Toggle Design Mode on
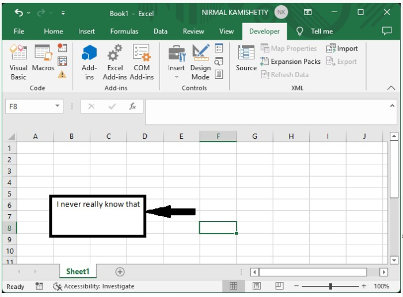This screenshot has height=297, width=403. (200, 63)
